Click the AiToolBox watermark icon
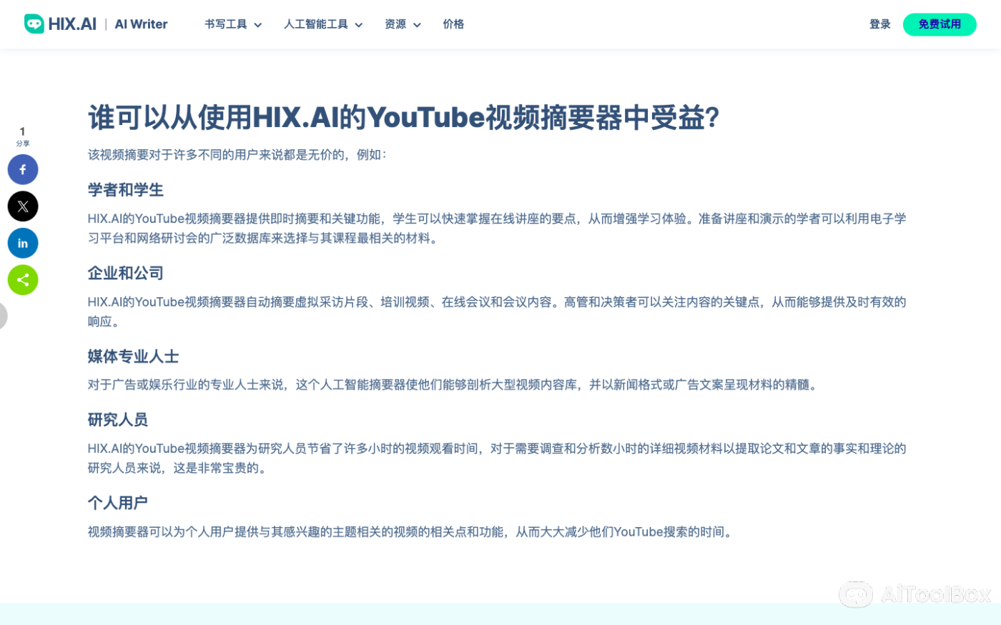 [856, 594]
